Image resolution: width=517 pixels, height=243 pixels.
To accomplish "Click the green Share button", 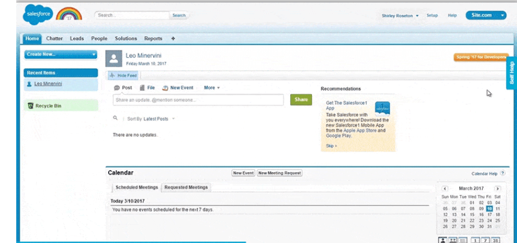I will point(301,100).
